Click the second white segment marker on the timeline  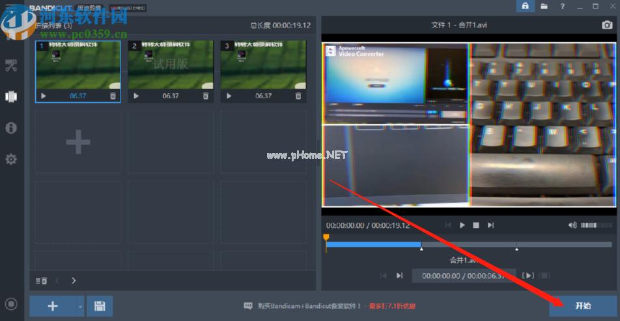tap(516, 249)
